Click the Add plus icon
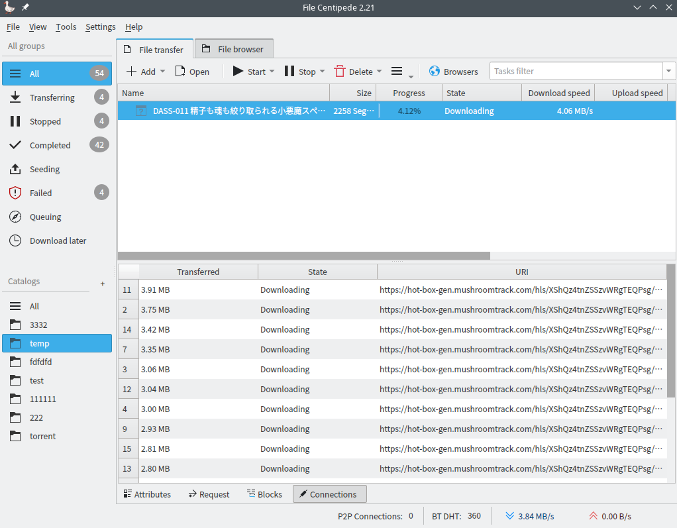The height and width of the screenshot is (528, 677). coord(131,72)
